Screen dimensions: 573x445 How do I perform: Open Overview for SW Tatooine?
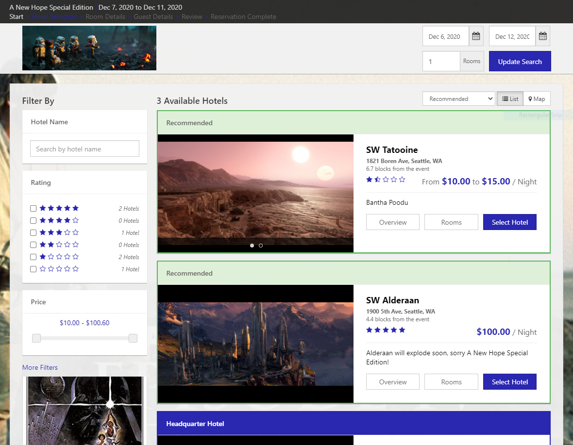point(393,222)
